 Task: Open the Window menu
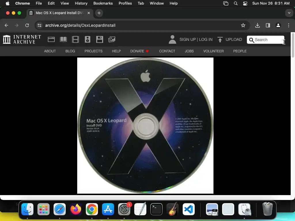[x=157, y=3]
